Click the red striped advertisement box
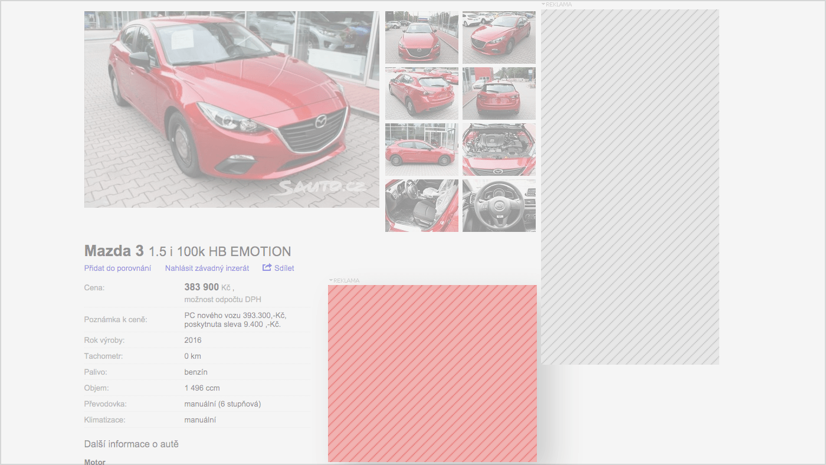826x465 pixels. (432, 374)
